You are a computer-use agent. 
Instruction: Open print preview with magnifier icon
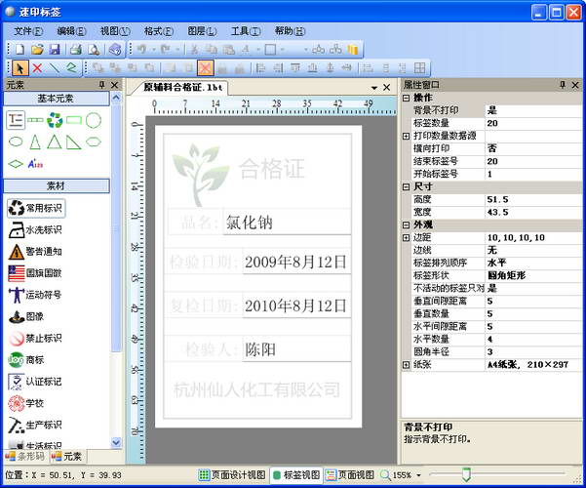(x=94, y=49)
